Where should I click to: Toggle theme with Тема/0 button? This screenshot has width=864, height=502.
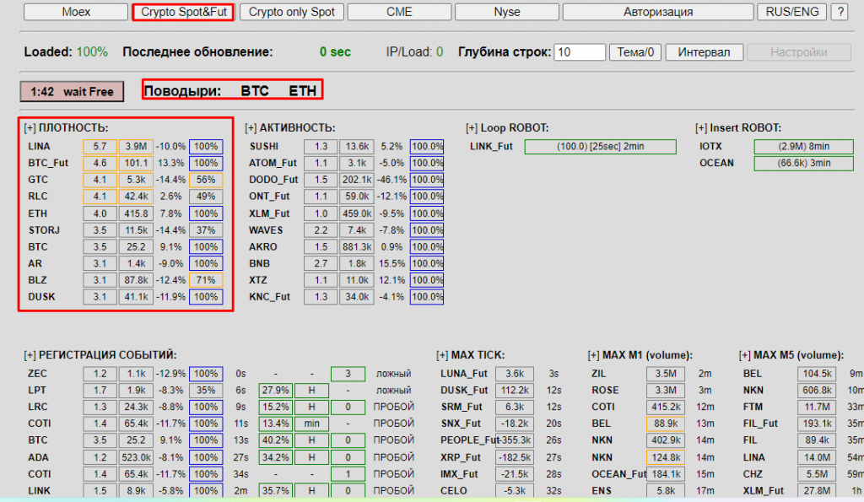pos(635,52)
